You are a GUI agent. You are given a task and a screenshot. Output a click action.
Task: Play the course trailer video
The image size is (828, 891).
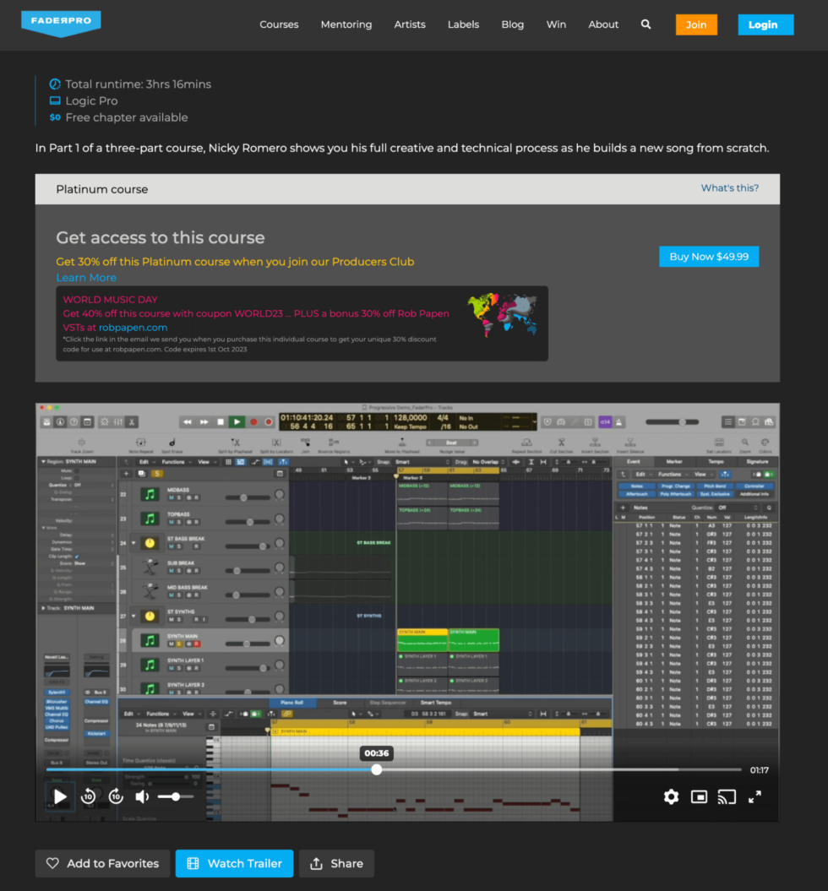pos(60,796)
